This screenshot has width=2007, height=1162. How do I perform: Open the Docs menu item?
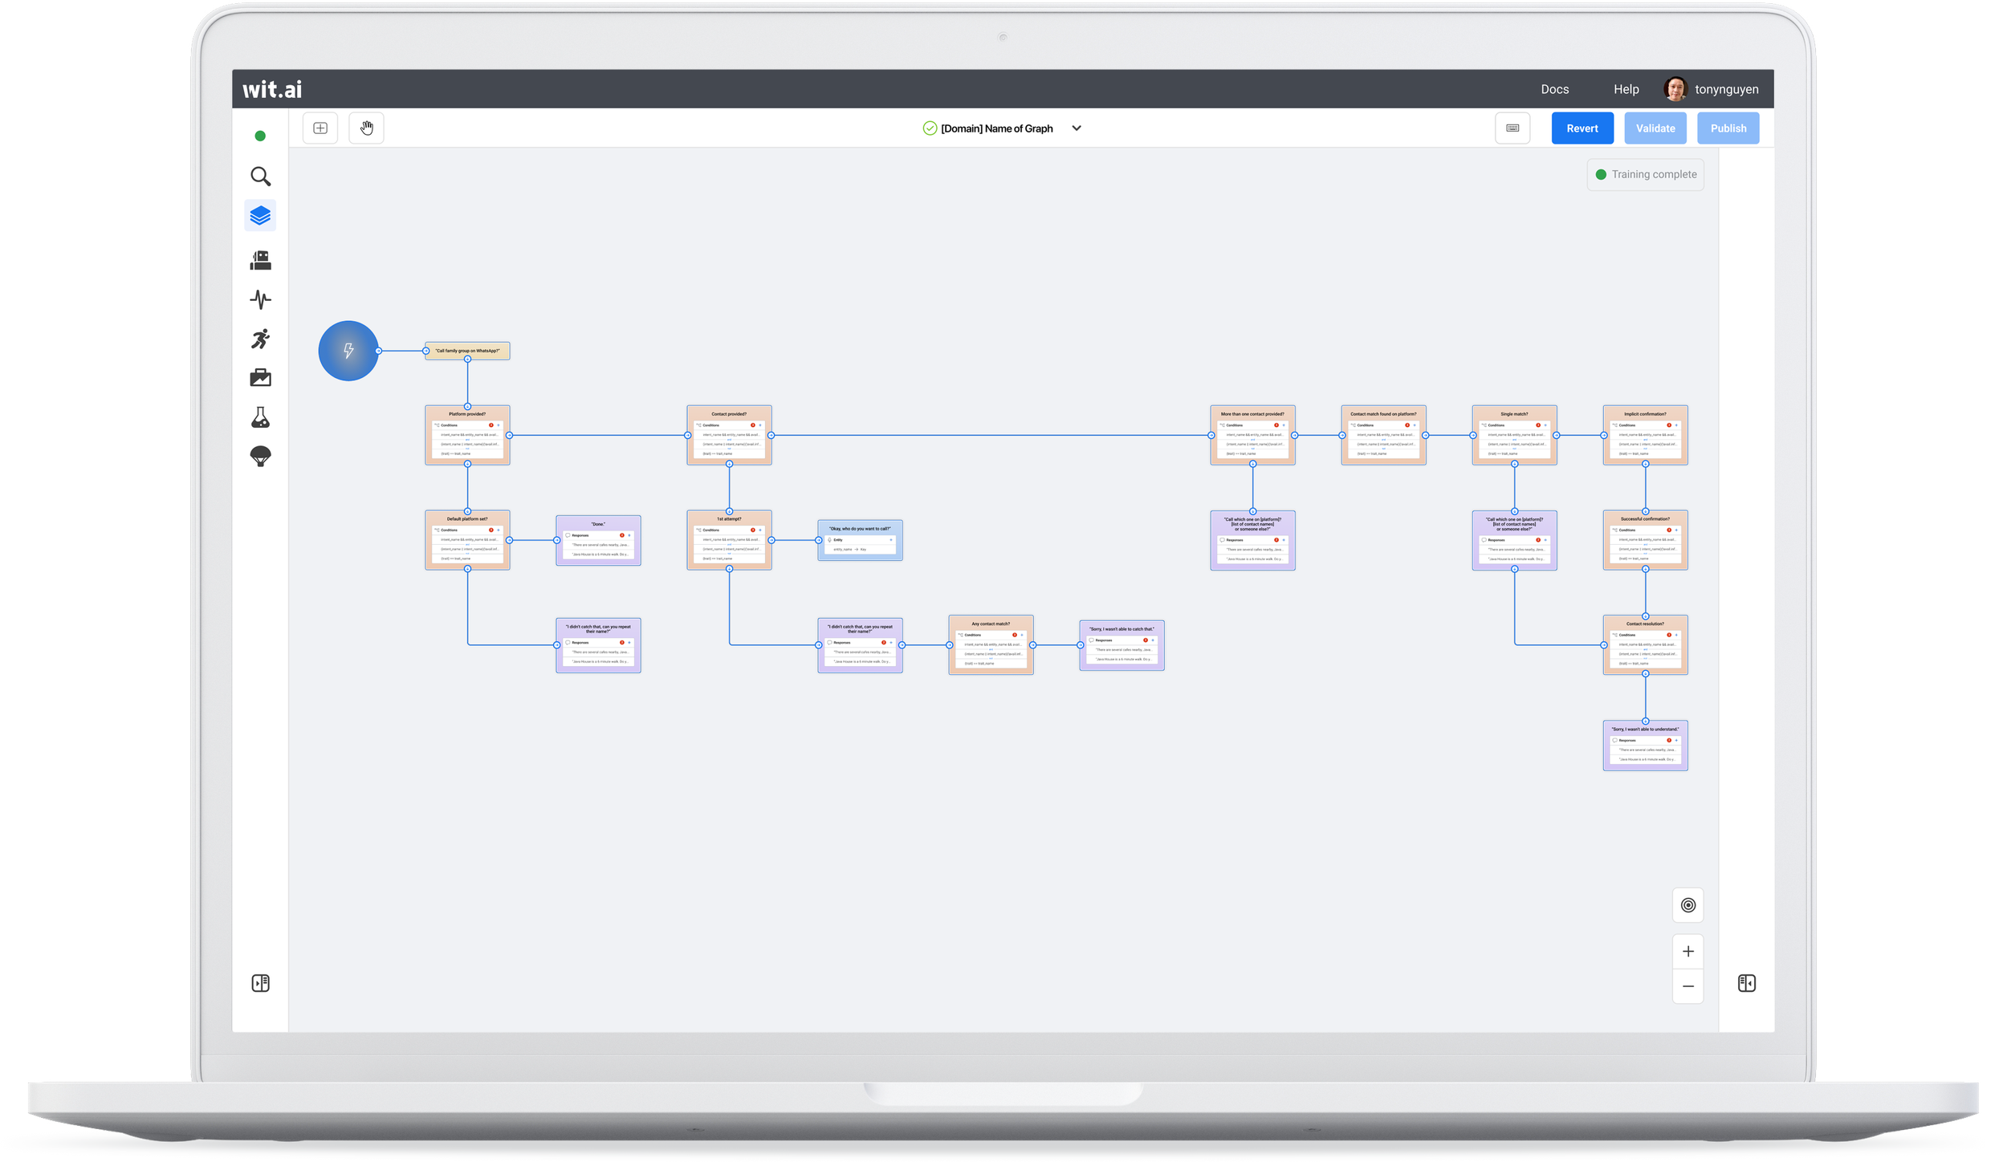[1554, 89]
